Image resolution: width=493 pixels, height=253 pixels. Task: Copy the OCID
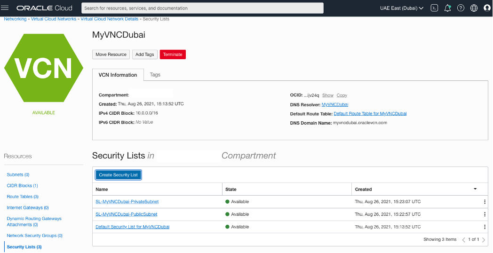point(342,95)
